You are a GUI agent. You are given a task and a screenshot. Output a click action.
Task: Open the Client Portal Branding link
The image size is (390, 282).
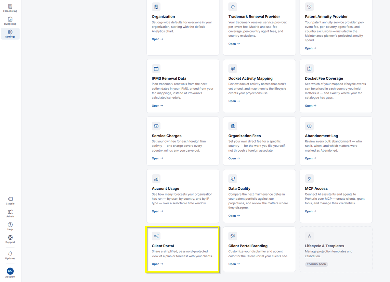point(234,264)
